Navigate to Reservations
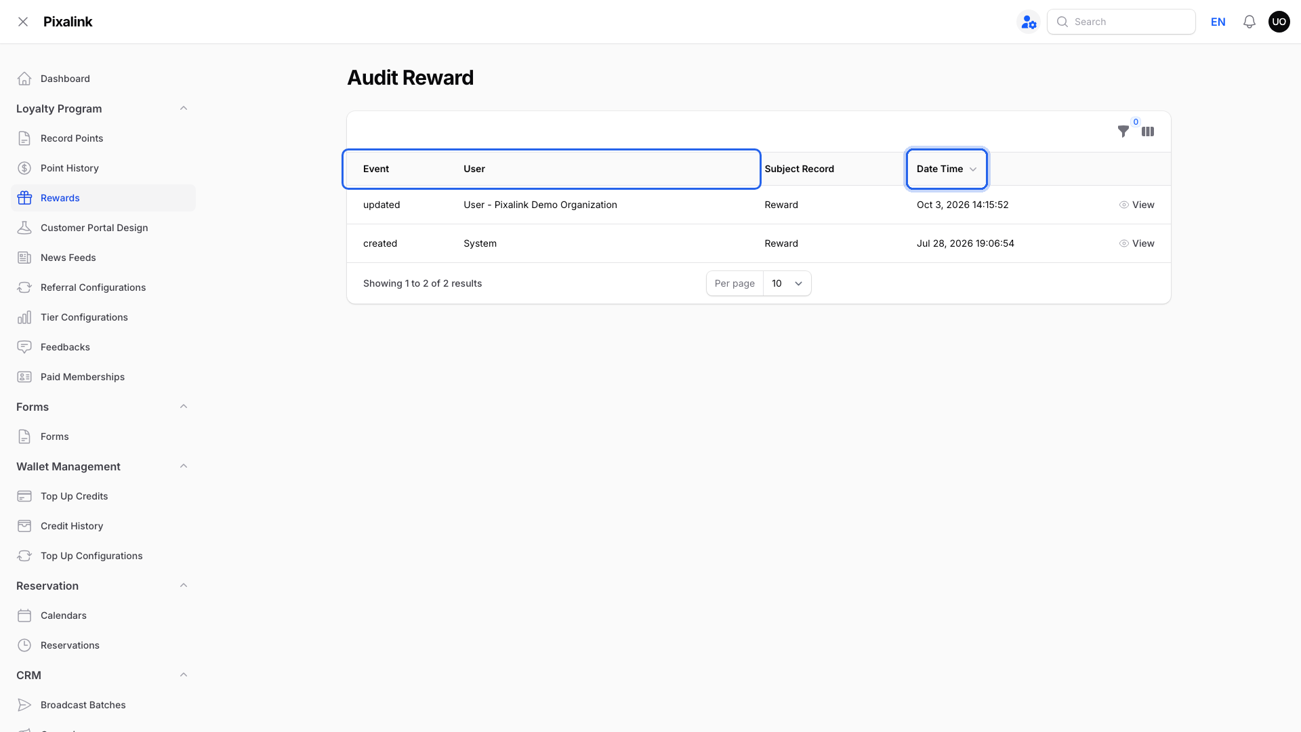 [103, 645]
